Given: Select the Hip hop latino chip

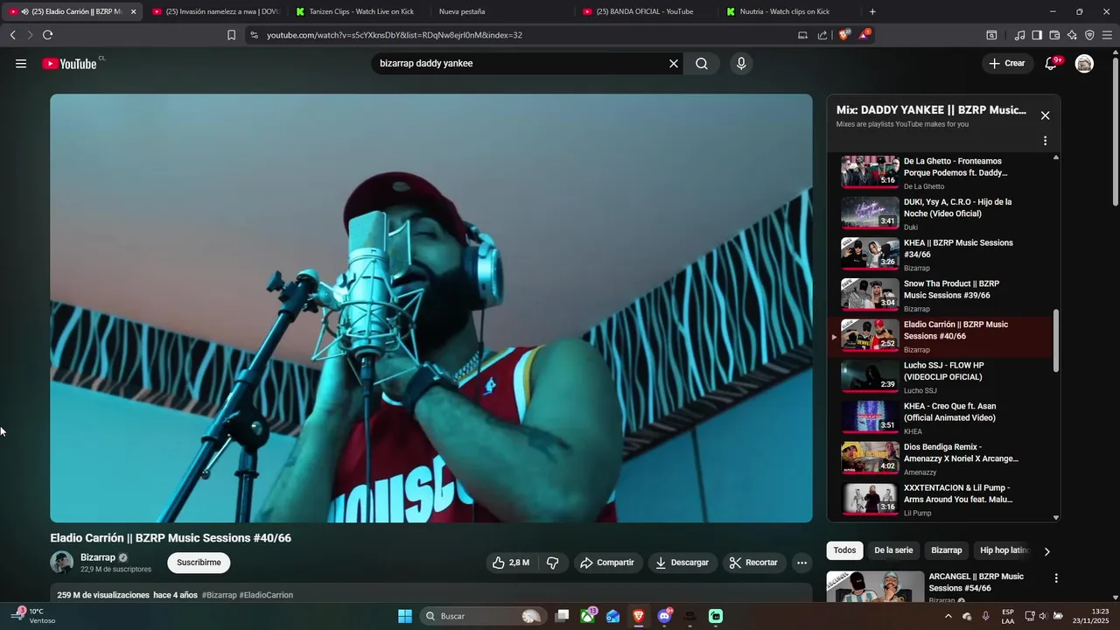Looking at the screenshot, I should point(1004,550).
